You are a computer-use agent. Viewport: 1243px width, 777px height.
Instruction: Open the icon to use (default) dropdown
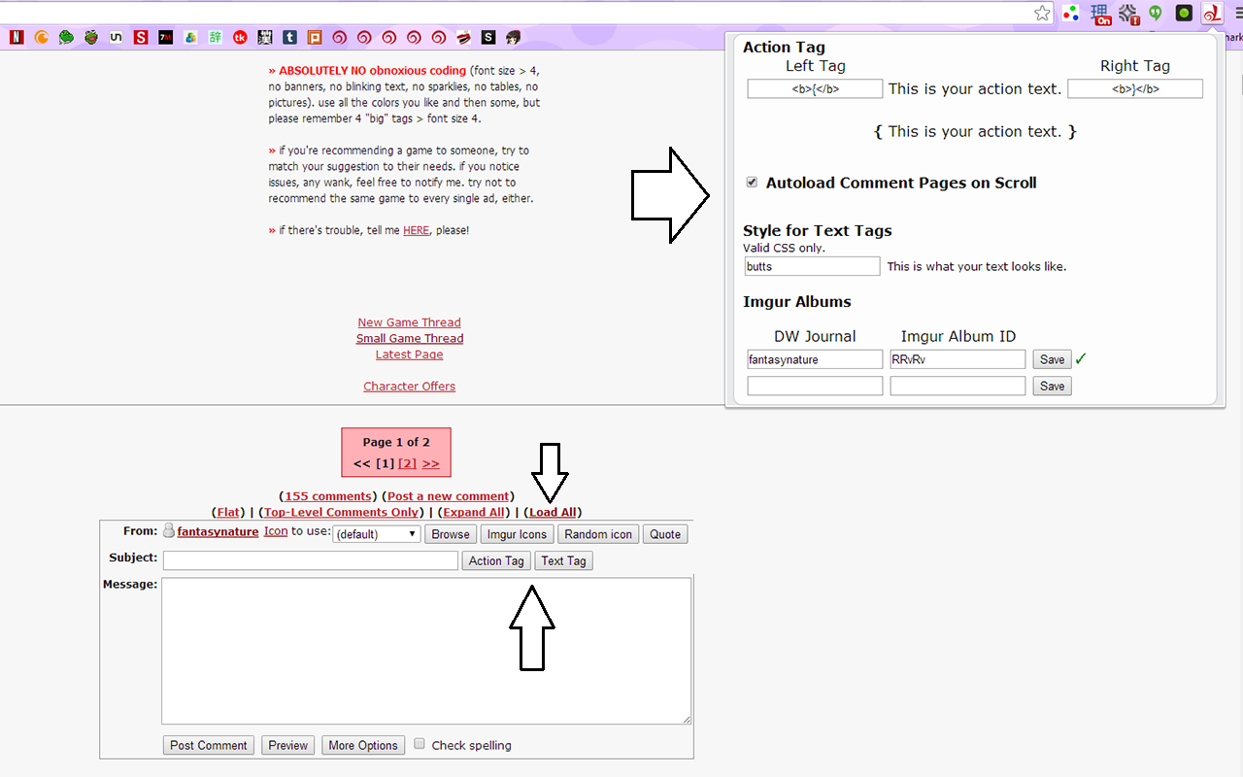click(377, 534)
